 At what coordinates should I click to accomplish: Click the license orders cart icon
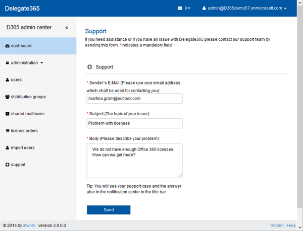(7, 131)
